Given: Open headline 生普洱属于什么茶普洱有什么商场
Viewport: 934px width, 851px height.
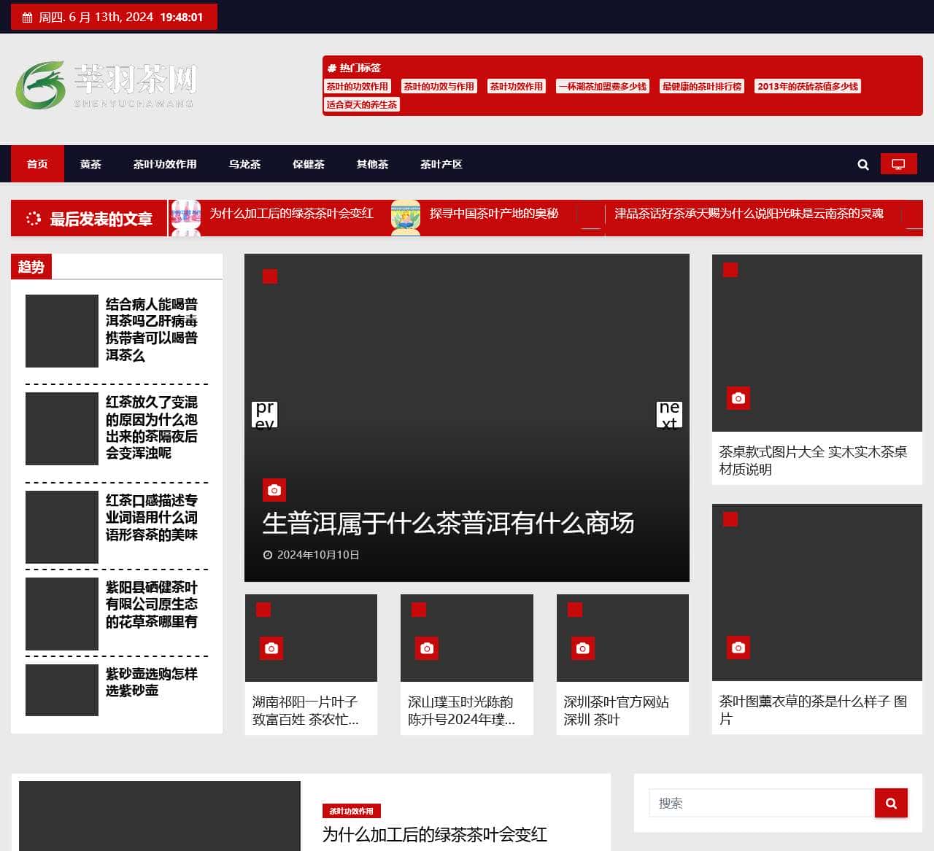Looking at the screenshot, I should coord(448,523).
